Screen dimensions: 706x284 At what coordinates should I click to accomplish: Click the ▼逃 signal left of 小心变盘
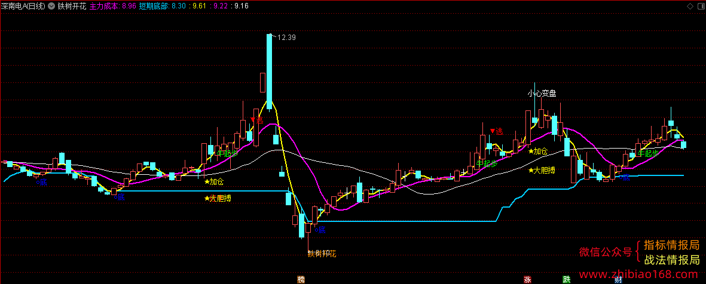pos(496,131)
